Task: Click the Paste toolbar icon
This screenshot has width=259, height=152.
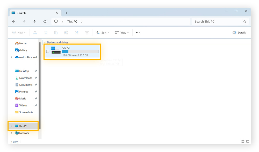Action: [x=56, y=32]
